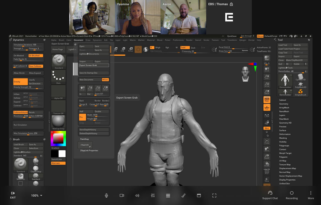This screenshot has width=321, height=205.
Task: Select the Move gyro icon on the top shelf
Action: pos(116,49)
